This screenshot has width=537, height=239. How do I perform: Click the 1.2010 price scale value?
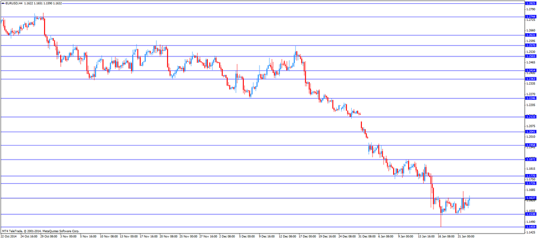pos(531,136)
